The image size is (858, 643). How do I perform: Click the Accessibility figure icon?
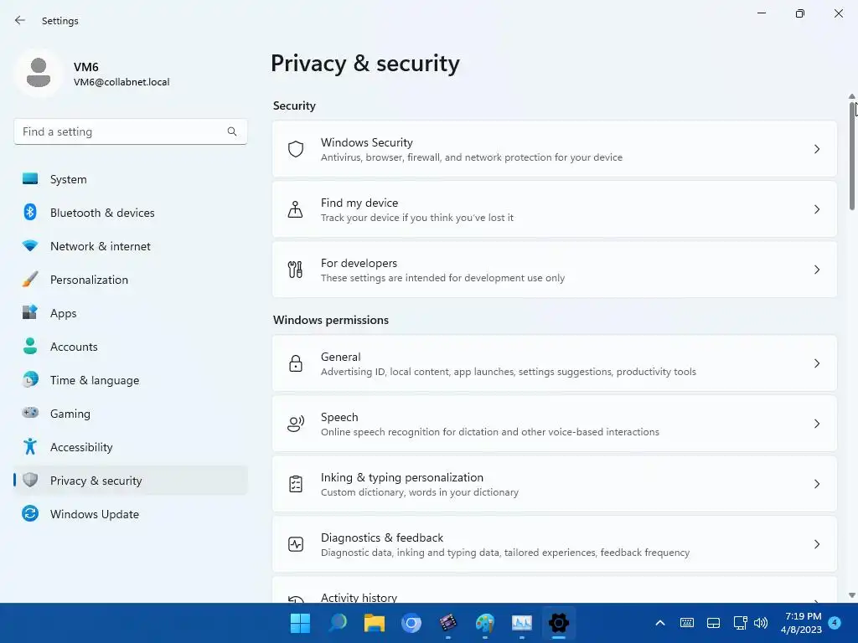point(30,447)
